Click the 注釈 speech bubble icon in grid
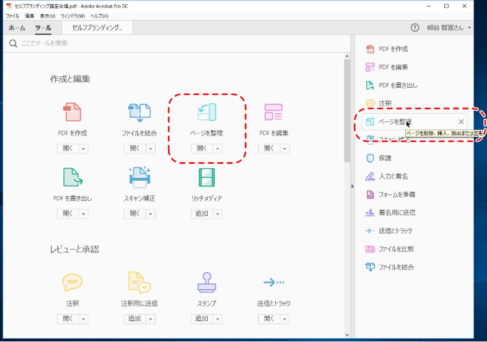Screen dimensions: 487x342 [72, 282]
